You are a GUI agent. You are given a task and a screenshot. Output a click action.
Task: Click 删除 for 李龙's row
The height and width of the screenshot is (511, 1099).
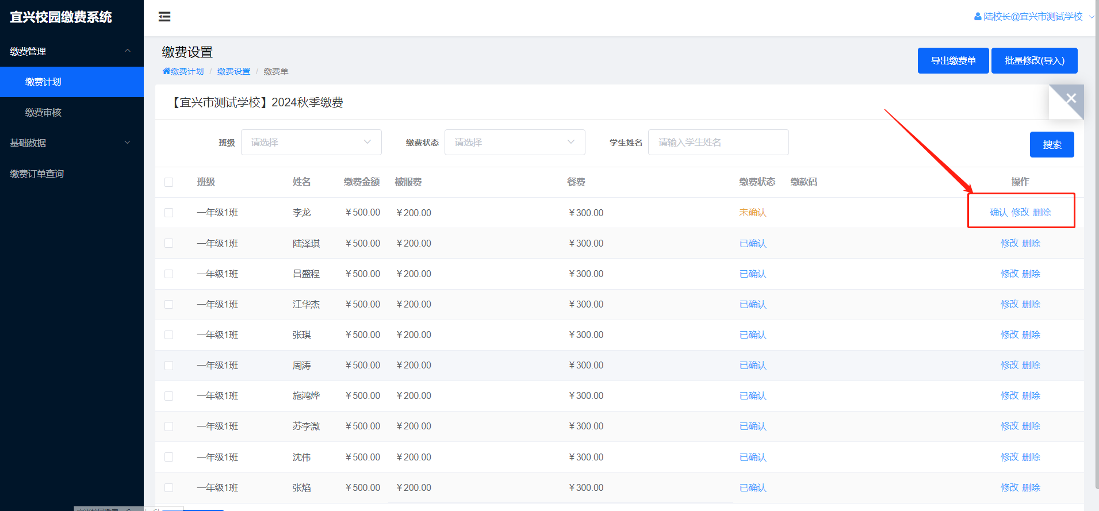1041,212
